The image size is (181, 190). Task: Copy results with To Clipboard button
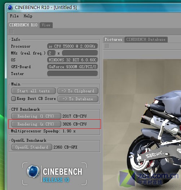click(78, 91)
